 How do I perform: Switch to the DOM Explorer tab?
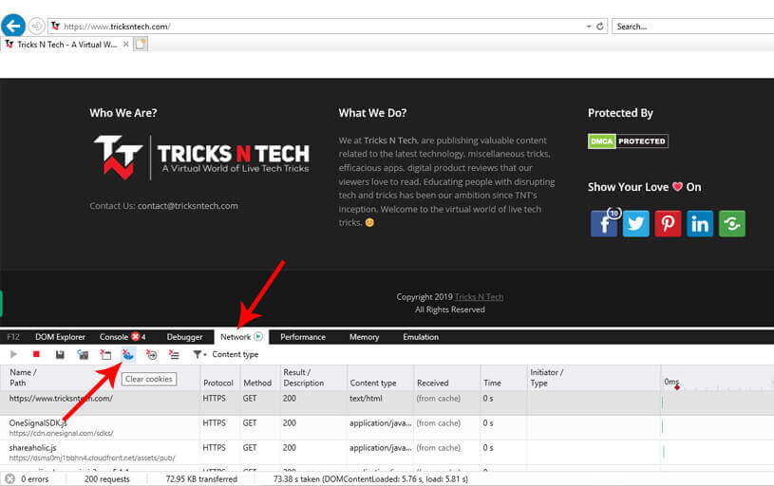point(60,337)
